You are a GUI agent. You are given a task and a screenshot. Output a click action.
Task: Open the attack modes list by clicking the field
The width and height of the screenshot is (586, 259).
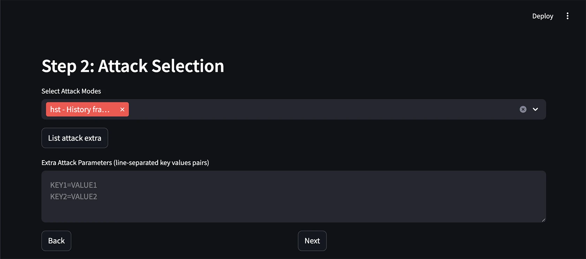point(314,109)
